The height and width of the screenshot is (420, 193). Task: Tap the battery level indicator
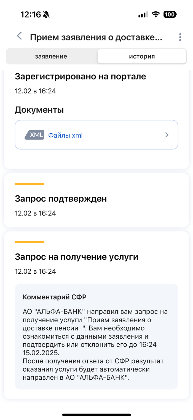tap(170, 15)
